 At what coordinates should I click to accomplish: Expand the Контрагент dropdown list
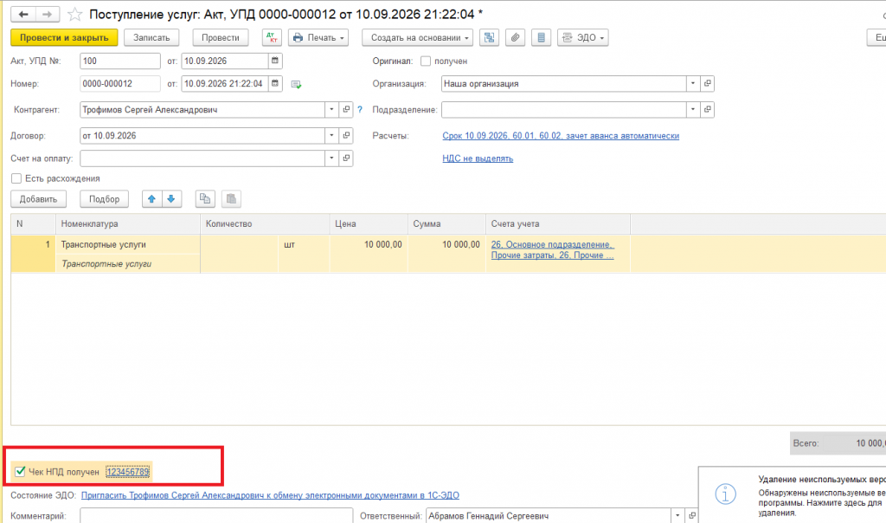click(331, 110)
